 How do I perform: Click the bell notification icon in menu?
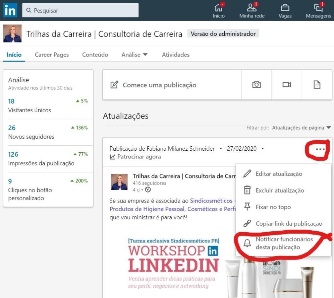point(247,243)
